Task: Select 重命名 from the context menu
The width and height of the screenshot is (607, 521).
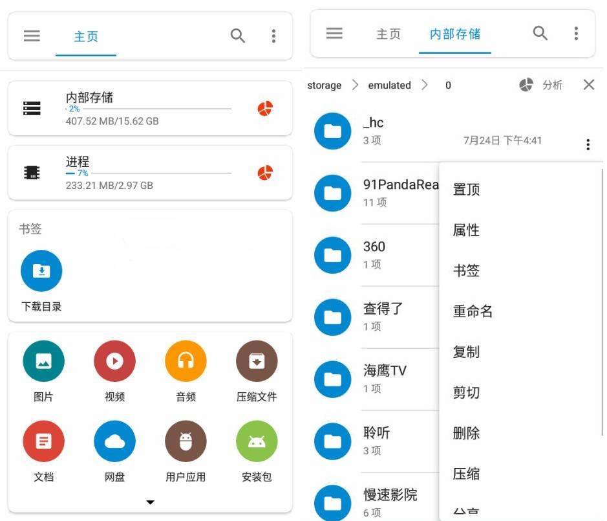Action: pos(473,311)
